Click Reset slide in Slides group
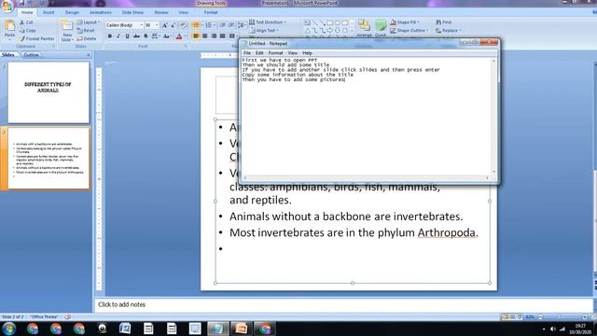 (85, 31)
